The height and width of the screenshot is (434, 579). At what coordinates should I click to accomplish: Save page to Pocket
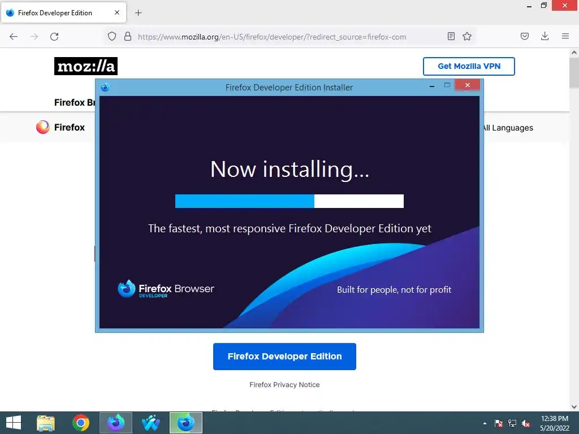(525, 36)
